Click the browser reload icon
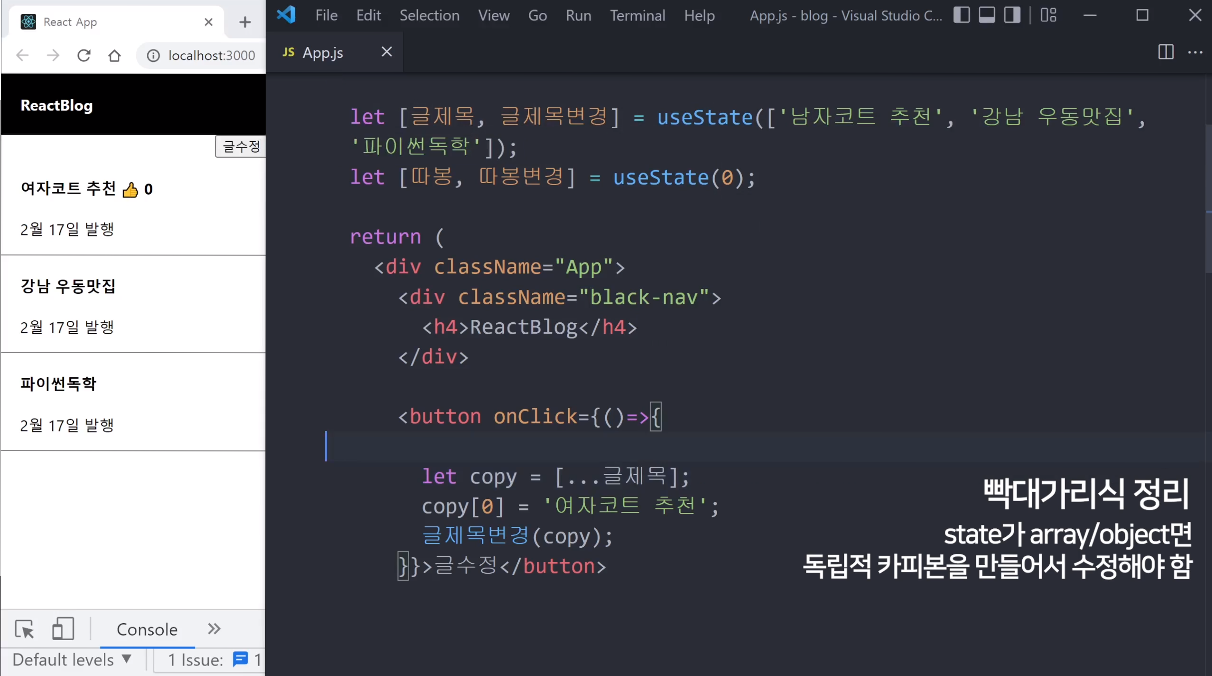1212x676 pixels. [84, 55]
